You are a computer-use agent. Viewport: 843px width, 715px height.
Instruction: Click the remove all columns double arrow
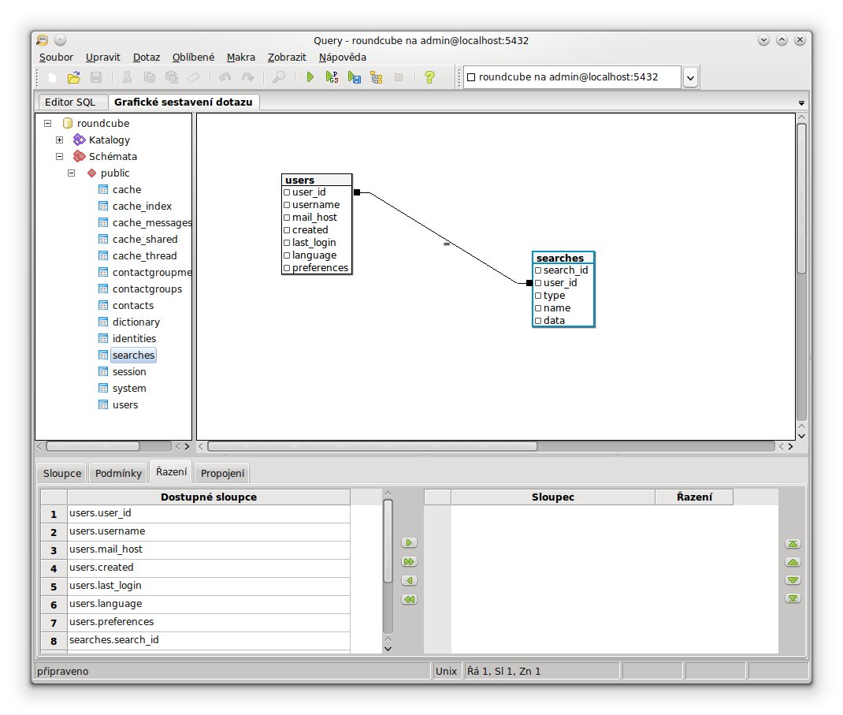[409, 599]
